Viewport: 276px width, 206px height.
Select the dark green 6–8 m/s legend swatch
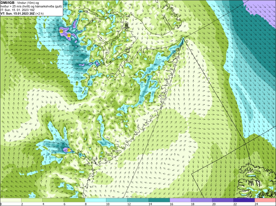[x=74, y=200]
